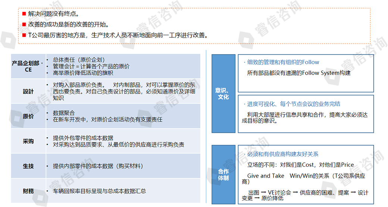Select the 原价 row header cell
The height and width of the screenshot is (207, 388).
[x=28, y=116]
